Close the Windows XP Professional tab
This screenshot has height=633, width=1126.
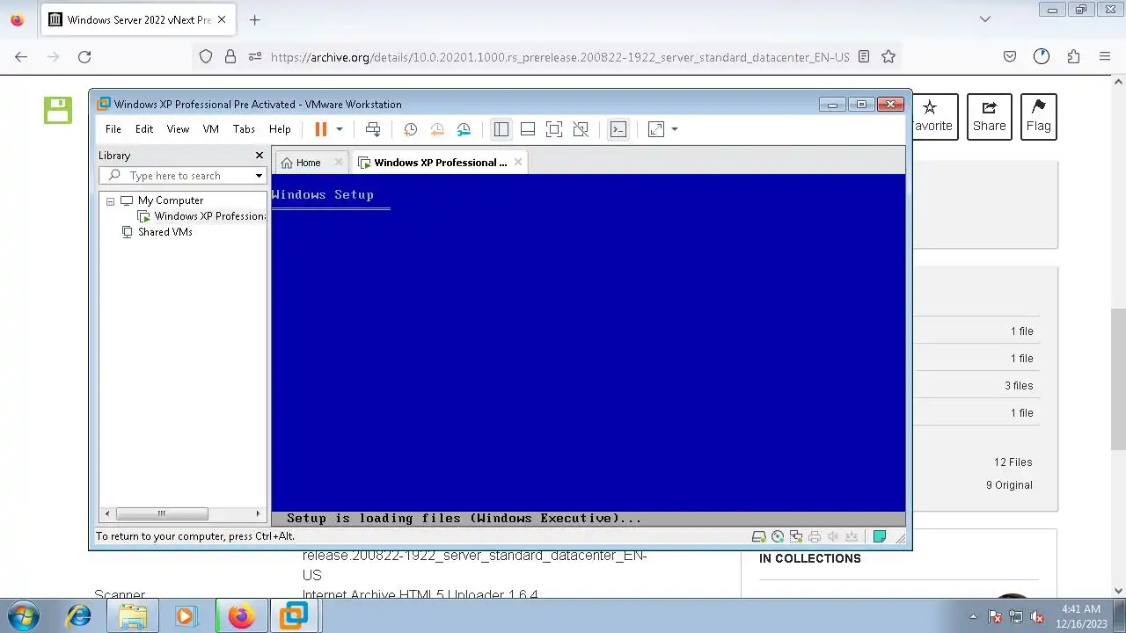tap(518, 162)
